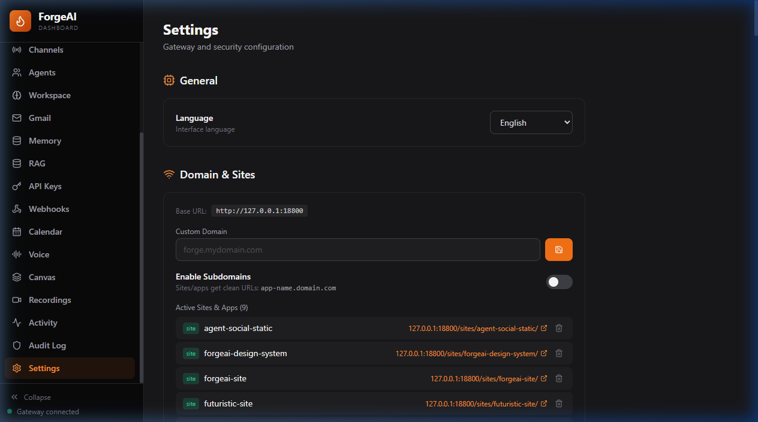Click external link icon next to futuristic-site URL
The image size is (758, 422).
click(544, 403)
